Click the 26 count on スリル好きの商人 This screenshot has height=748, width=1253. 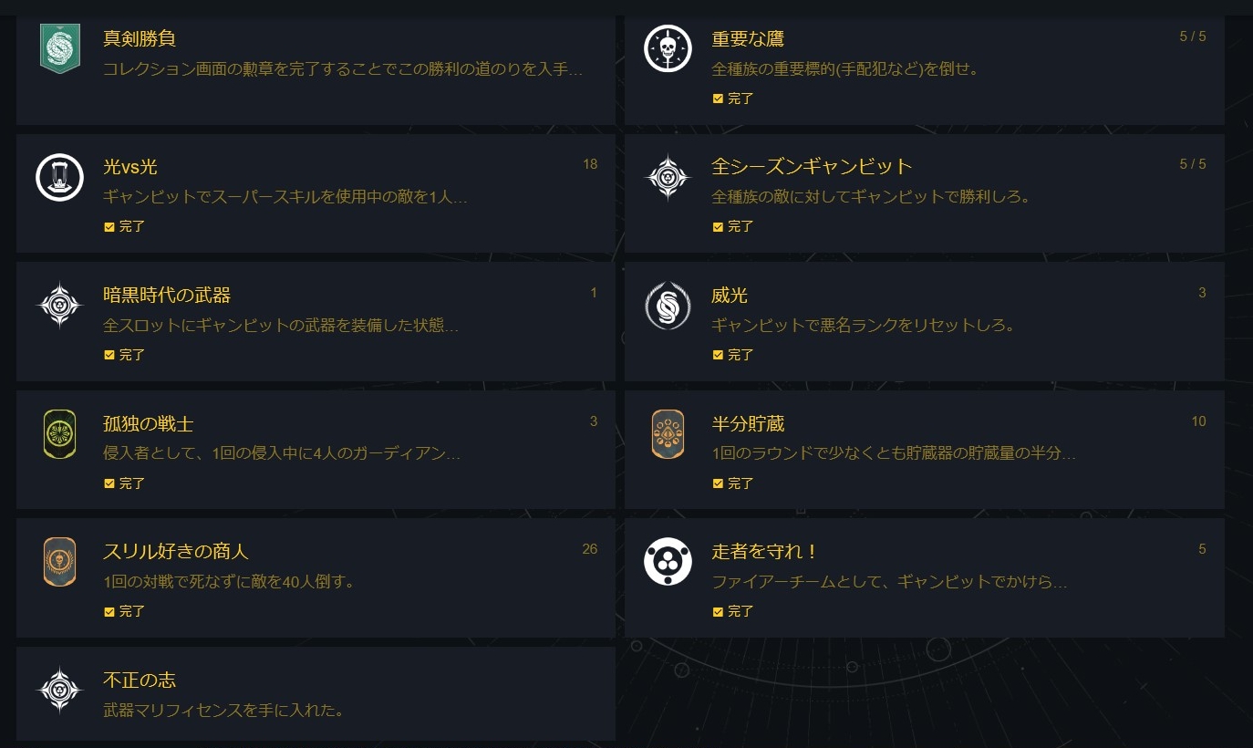(589, 549)
